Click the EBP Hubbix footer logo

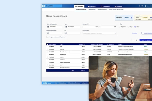47,83
